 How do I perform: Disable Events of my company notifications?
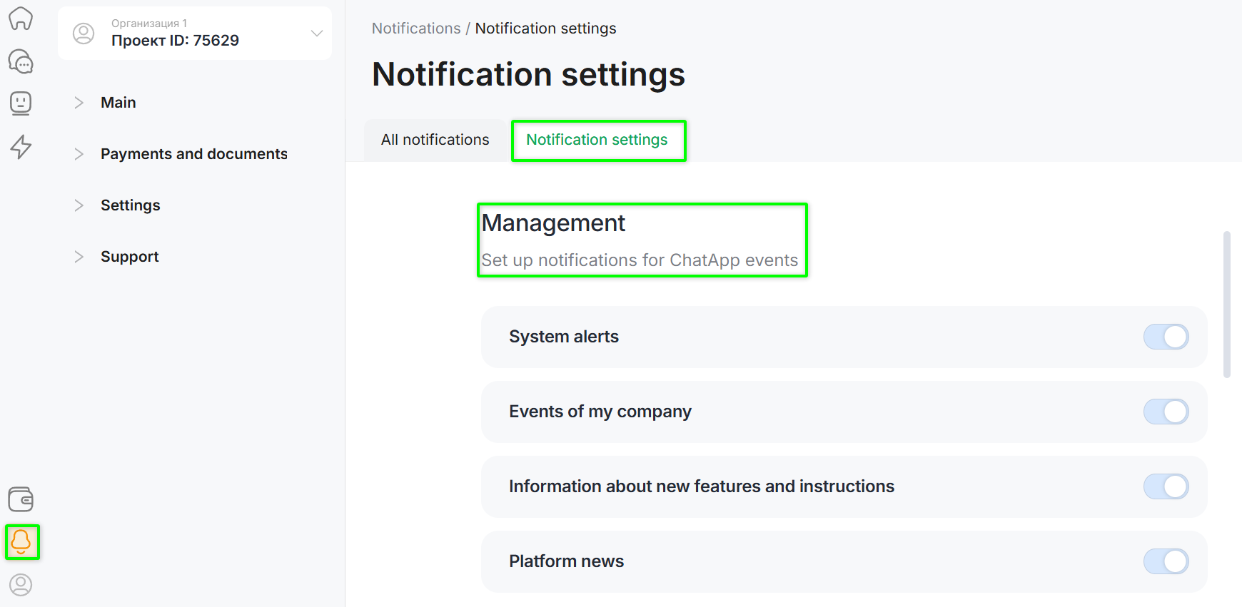click(1166, 412)
